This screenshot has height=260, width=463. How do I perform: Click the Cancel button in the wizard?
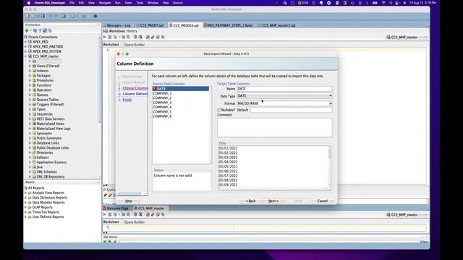(x=323, y=201)
